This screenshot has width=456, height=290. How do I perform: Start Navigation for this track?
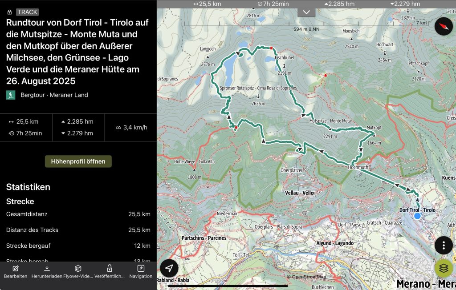(x=141, y=269)
